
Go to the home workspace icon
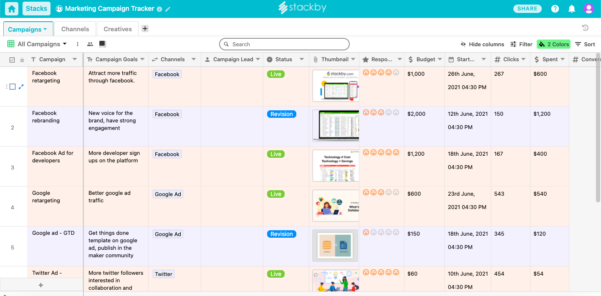pos(12,9)
